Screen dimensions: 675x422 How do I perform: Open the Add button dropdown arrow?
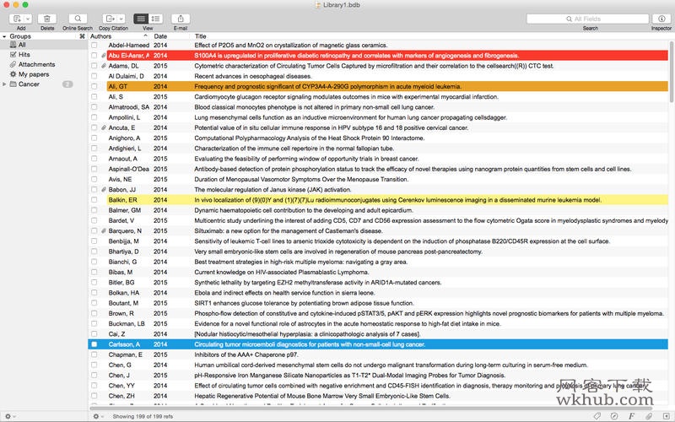tap(28, 19)
